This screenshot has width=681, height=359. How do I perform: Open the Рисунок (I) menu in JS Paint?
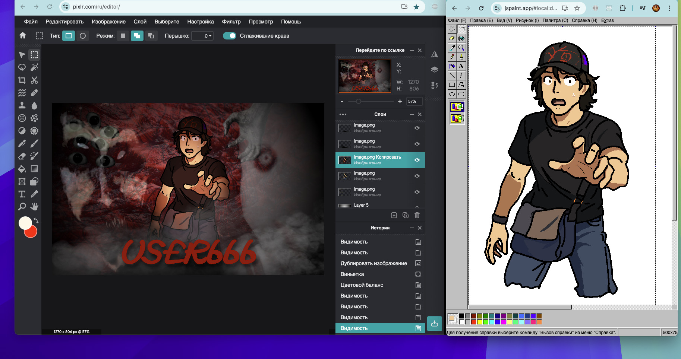point(527,20)
